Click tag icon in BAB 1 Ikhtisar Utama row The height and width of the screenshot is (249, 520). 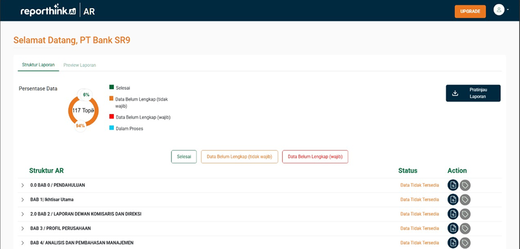[x=465, y=200]
